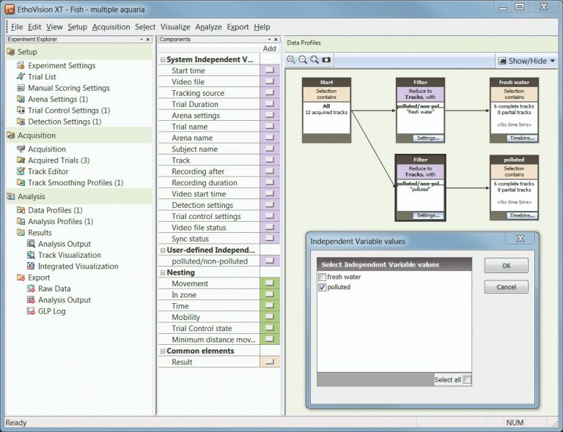
Task: Open the Visualize menu
Action: (175, 27)
